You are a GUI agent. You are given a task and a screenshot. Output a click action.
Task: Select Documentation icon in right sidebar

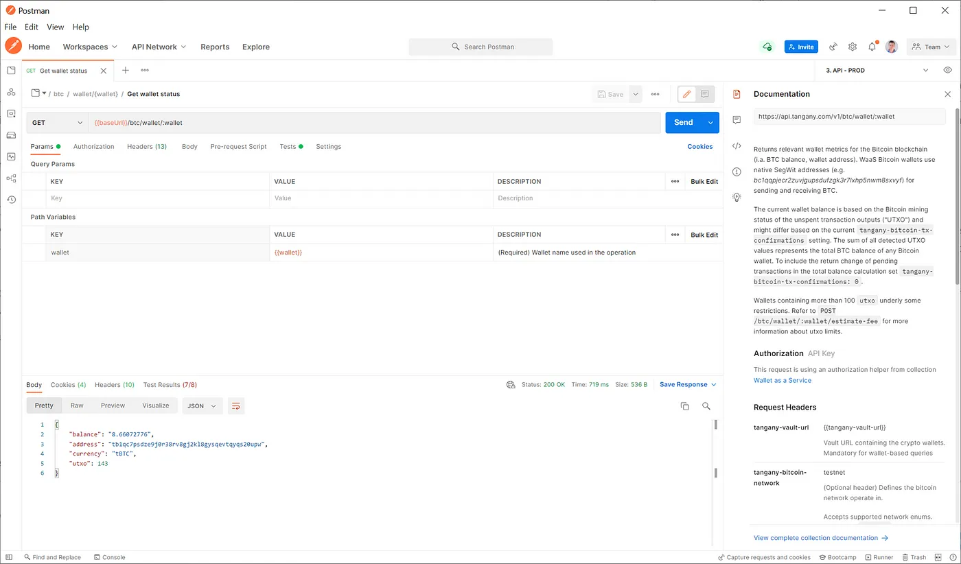737,94
